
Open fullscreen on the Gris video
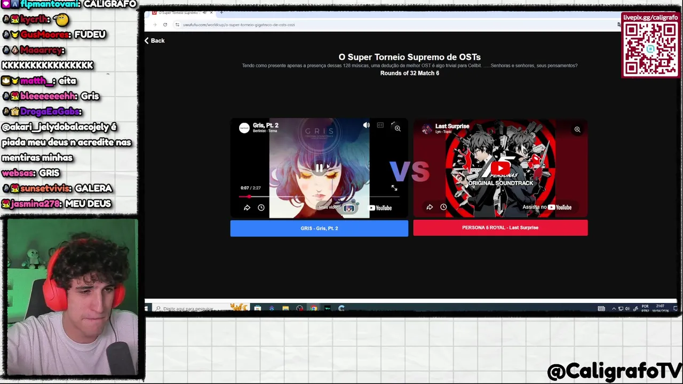pos(394,188)
